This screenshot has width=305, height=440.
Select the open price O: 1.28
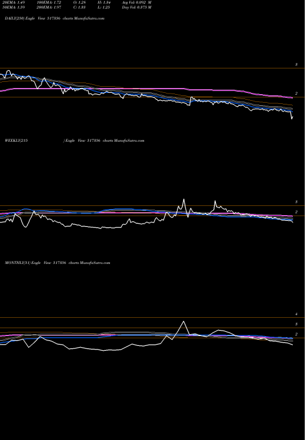click(x=80, y=2)
